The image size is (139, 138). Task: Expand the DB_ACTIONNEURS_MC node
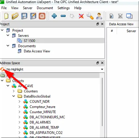pyautogui.click(x=19, y=117)
